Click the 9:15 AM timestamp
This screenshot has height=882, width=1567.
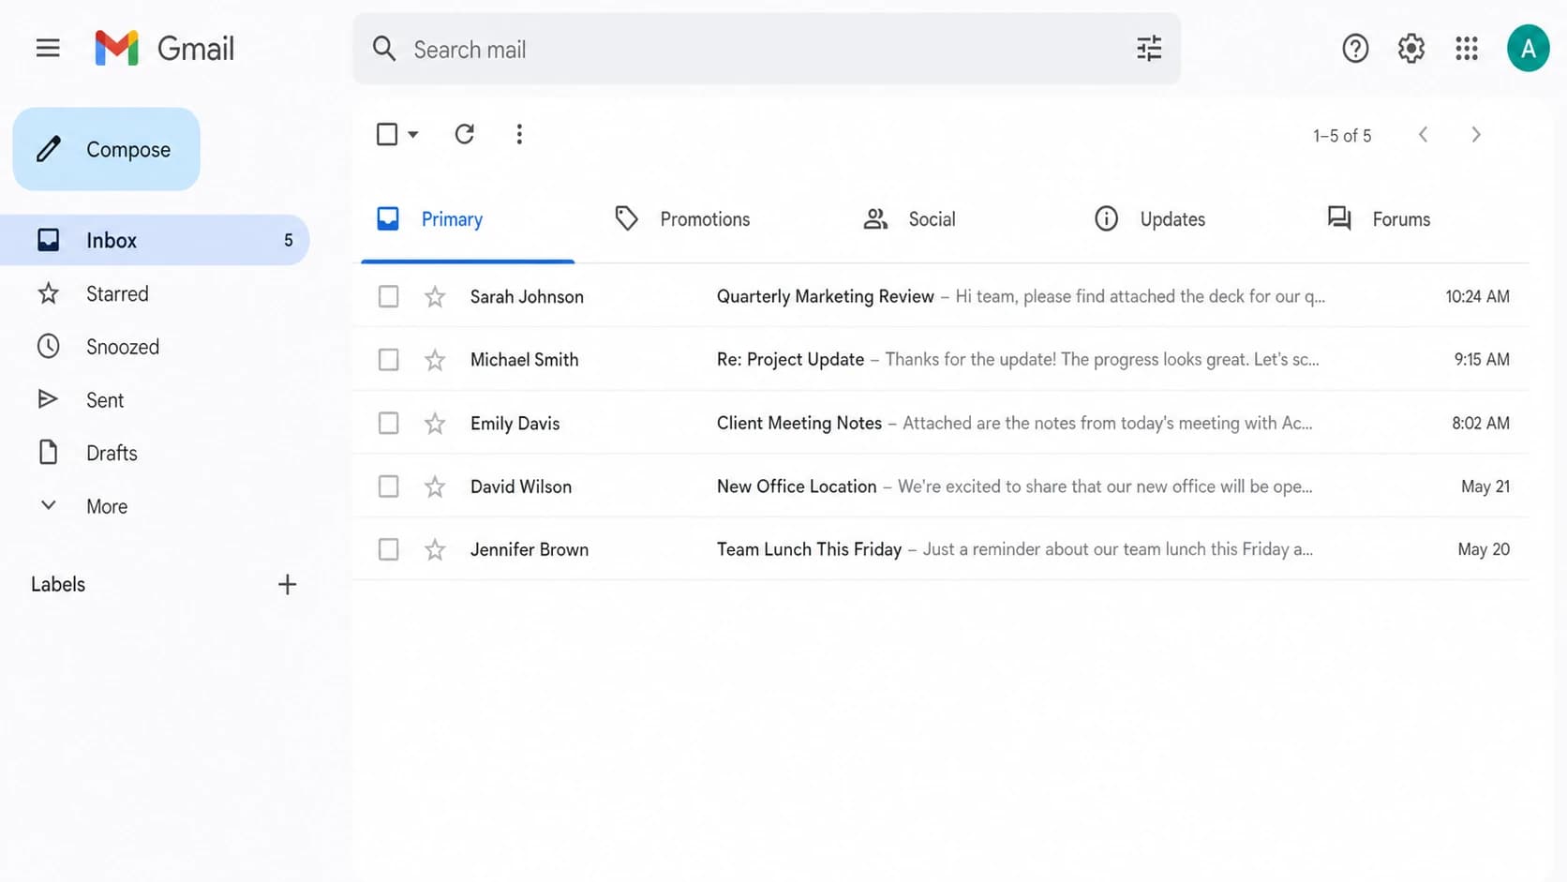pos(1482,360)
